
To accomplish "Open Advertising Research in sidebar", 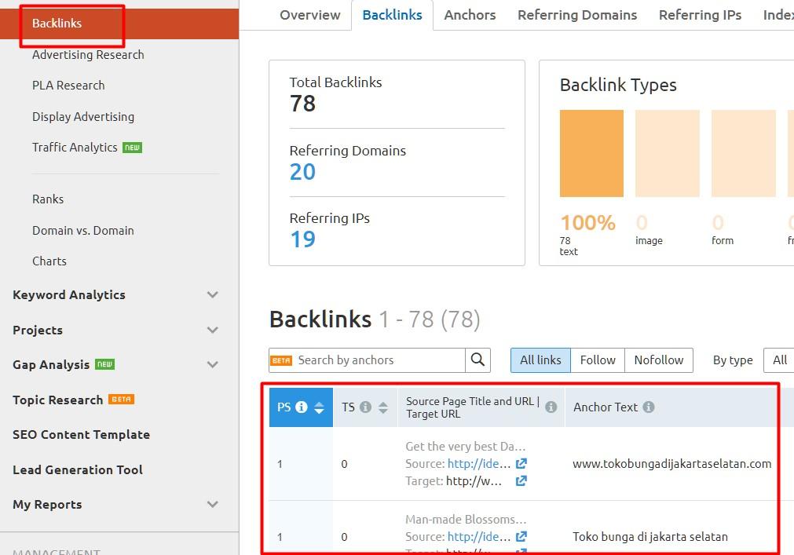I will tap(88, 55).
